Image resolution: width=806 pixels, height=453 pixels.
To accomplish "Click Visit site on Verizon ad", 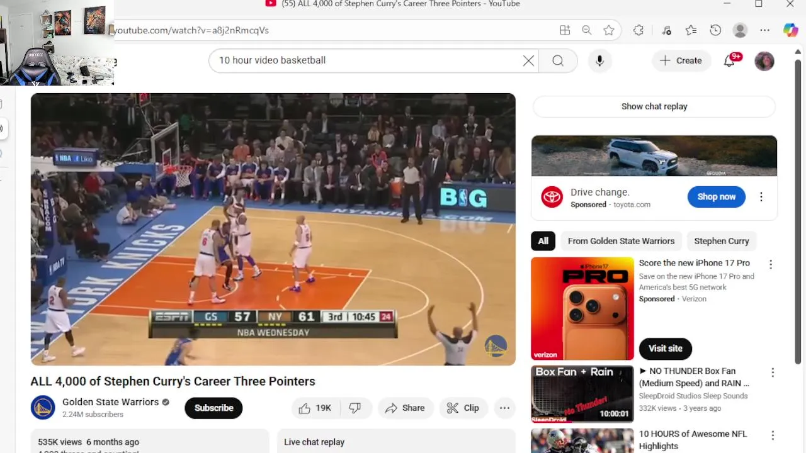I will pos(666,349).
